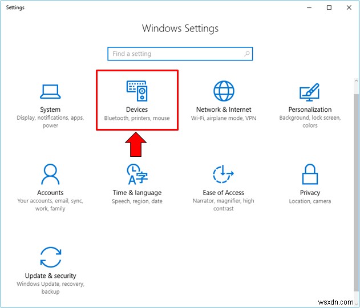This screenshot has width=360, height=308.
Task: Click the Find a setting search box
Action: click(180, 54)
